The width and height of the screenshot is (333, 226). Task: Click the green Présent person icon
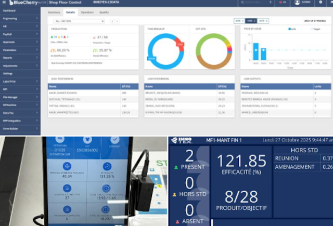176,167
